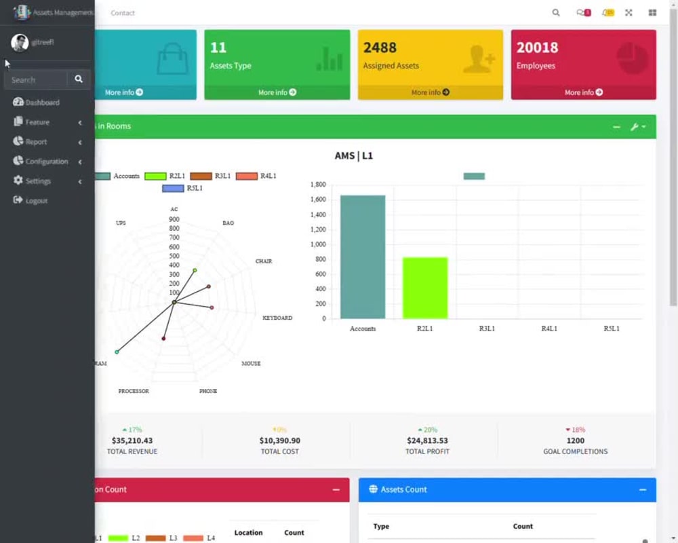Open the Contact menu item
The width and height of the screenshot is (678, 543).
pyautogui.click(x=123, y=12)
